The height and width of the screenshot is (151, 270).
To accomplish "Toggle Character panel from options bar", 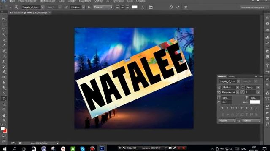I will [x=151, y=7].
